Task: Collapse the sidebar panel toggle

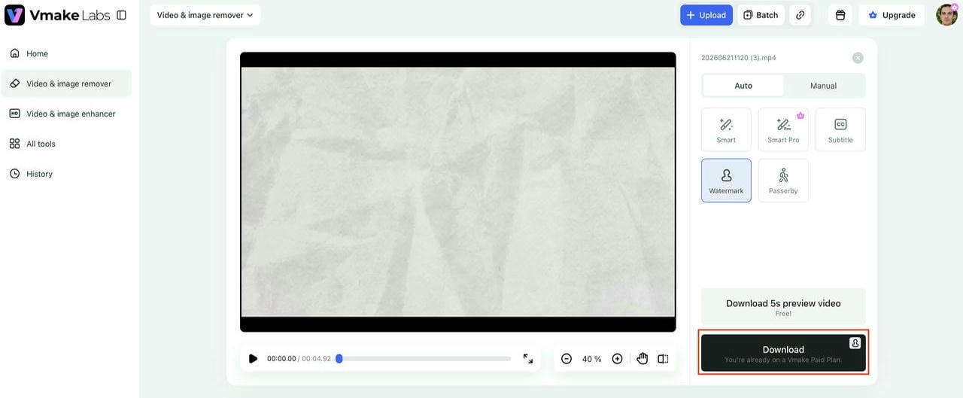Action: [x=122, y=15]
